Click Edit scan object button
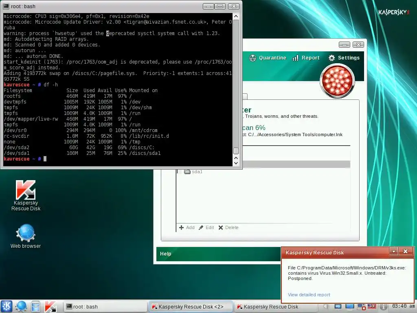The width and height of the screenshot is (417, 313). pyautogui.click(x=206, y=227)
